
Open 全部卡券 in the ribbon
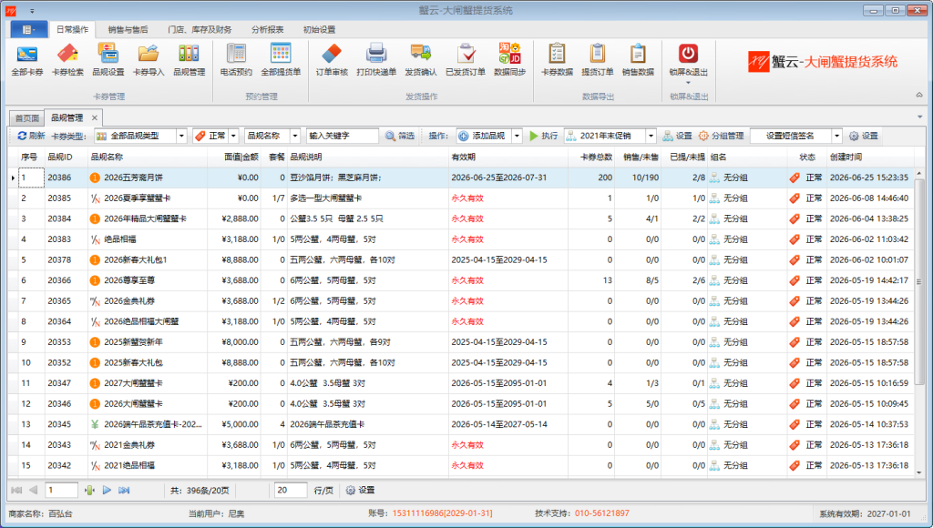pos(27,61)
